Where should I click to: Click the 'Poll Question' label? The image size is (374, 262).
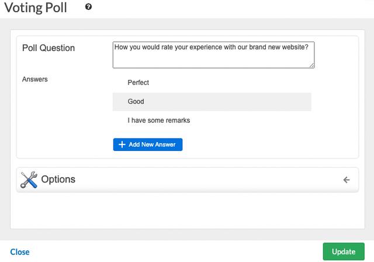(49, 48)
